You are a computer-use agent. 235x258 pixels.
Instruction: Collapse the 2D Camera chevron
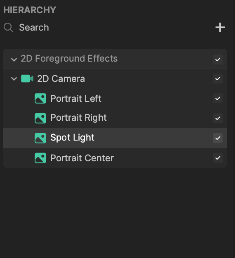[x=14, y=79]
